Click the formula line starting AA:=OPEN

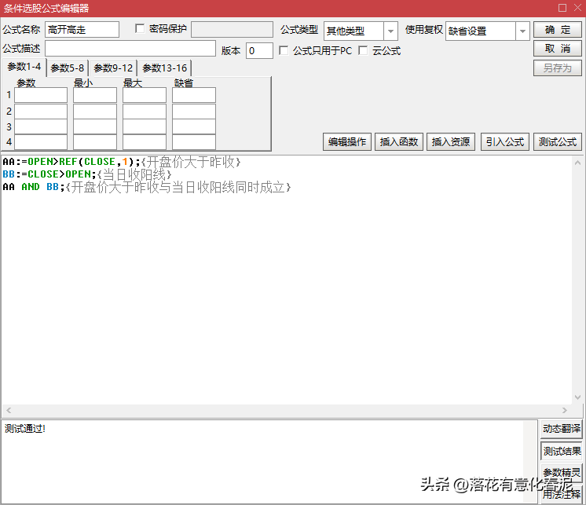[122, 162]
